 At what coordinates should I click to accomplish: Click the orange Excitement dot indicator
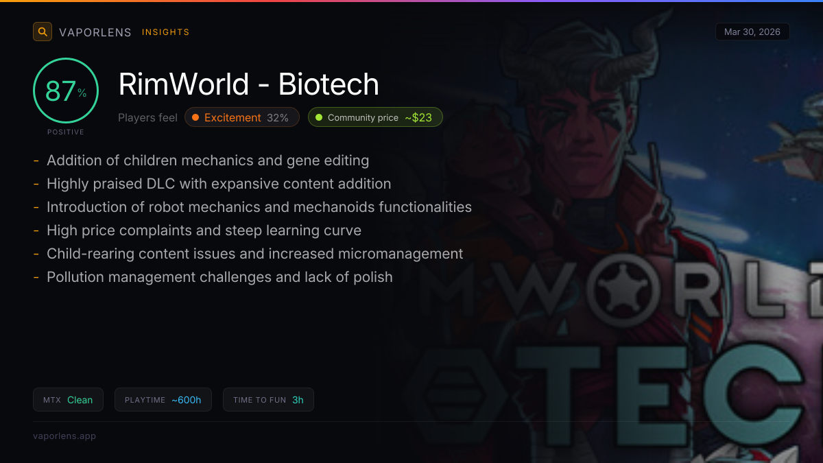(195, 117)
